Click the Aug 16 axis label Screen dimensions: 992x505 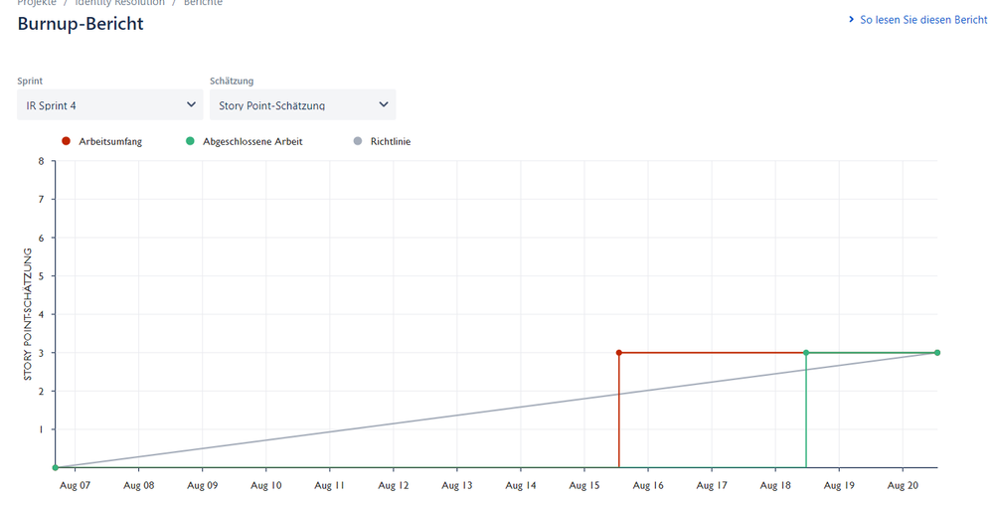648,485
